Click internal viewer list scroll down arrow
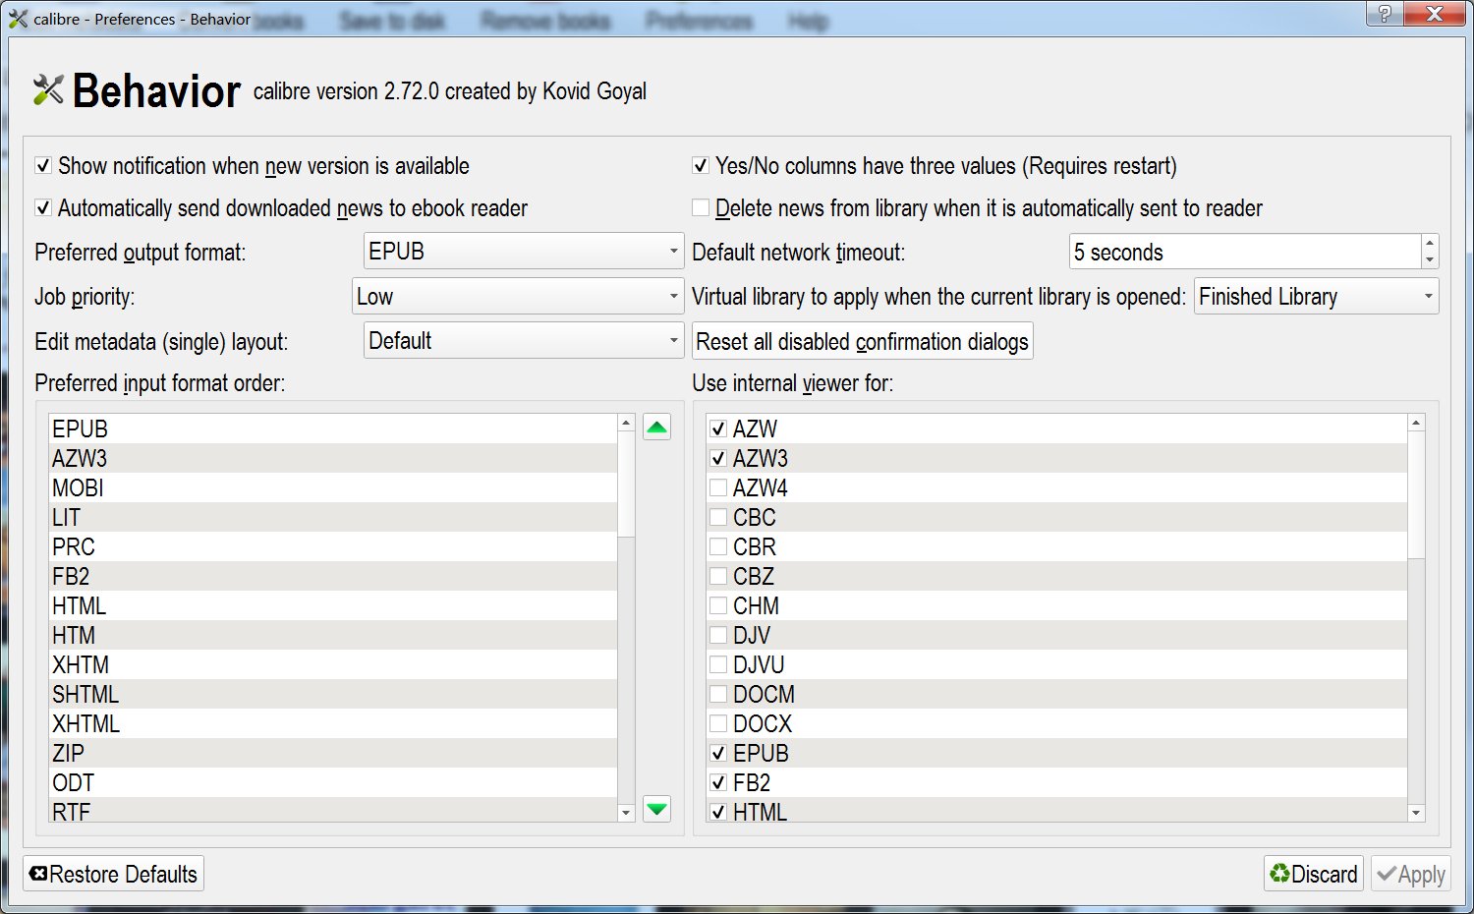1474x914 pixels. [1416, 813]
